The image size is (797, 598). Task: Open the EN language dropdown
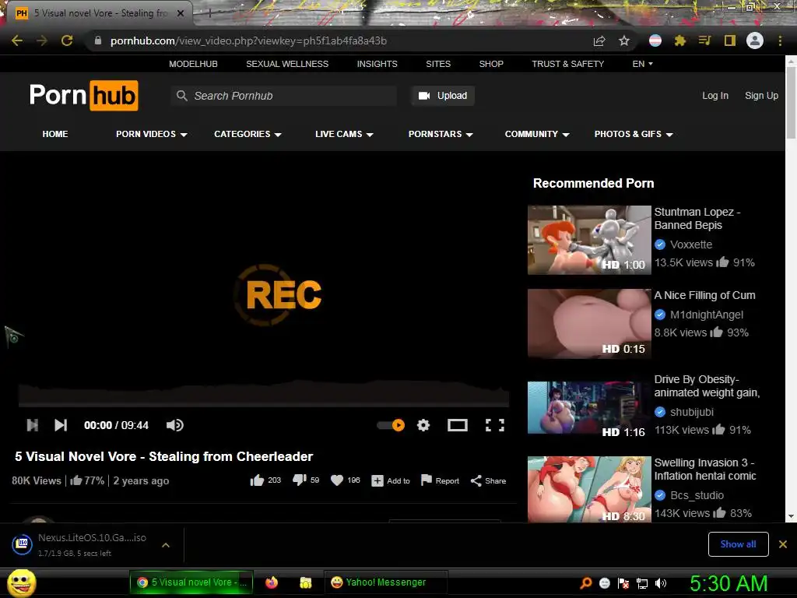(x=642, y=64)
